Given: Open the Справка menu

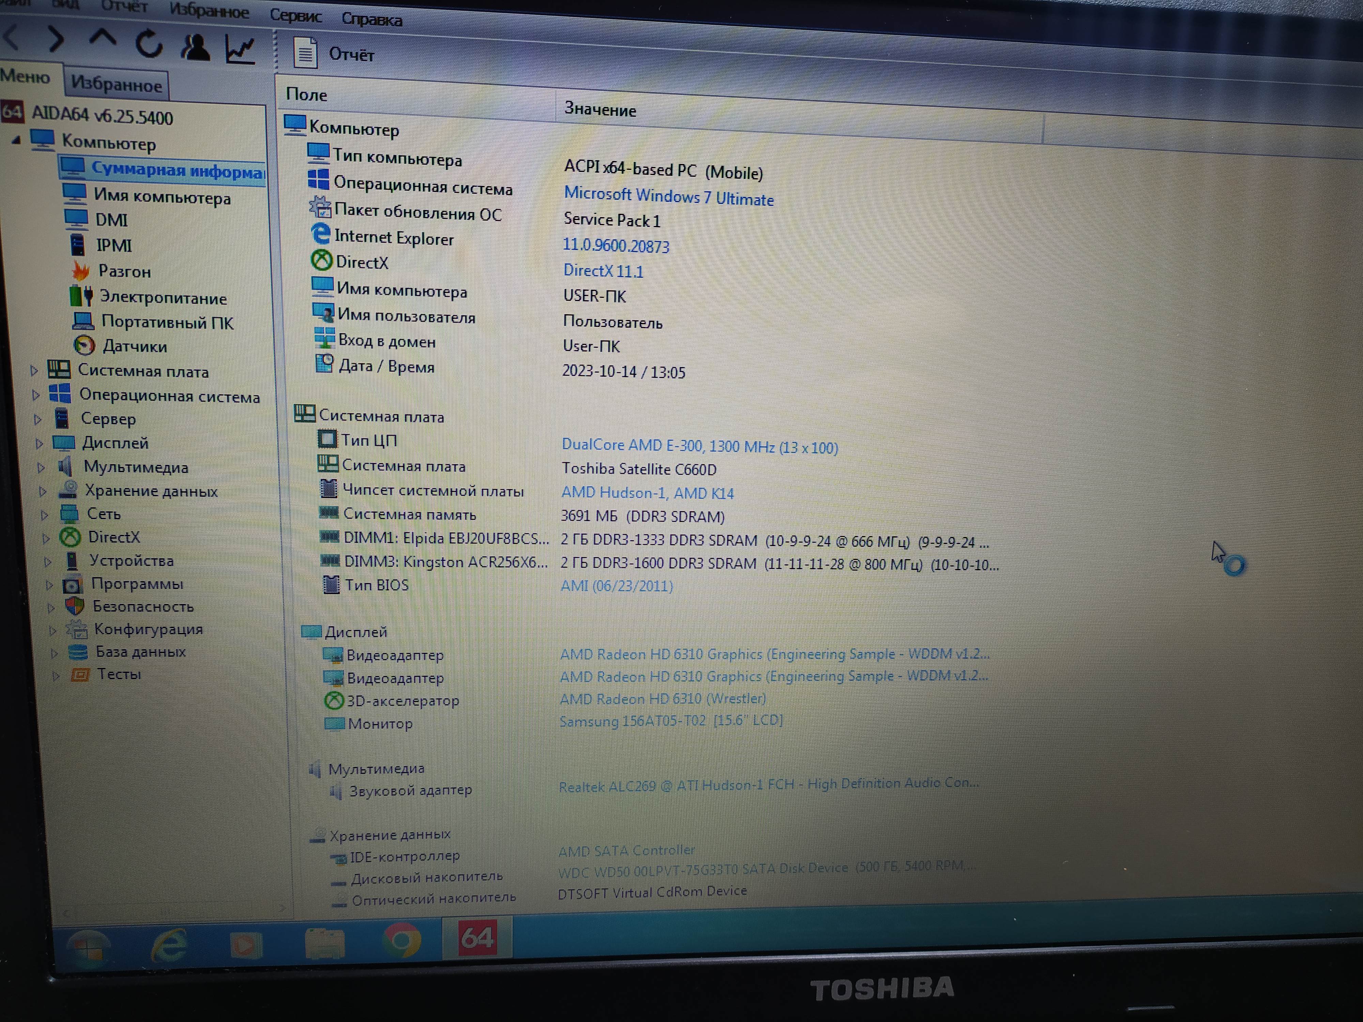Looking at the screenshot, I should pyautogui.click(x=371, y=20).
